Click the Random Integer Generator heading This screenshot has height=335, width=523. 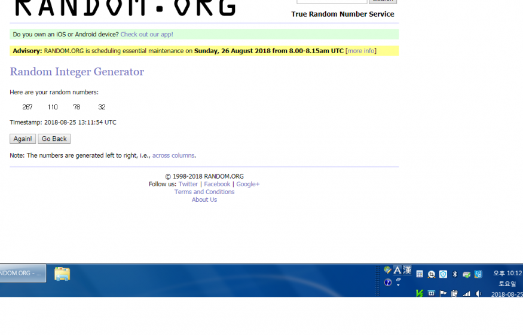coord(77,72)
